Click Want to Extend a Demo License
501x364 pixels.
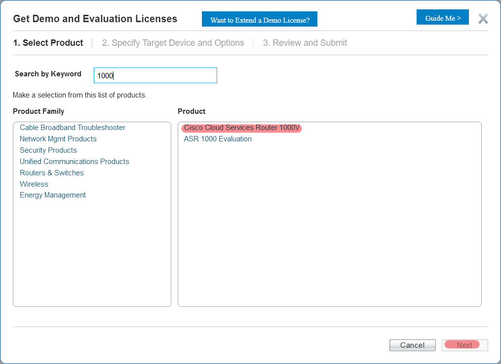pos(260,19)
